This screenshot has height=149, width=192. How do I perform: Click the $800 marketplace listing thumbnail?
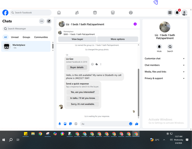click(60, 33)
